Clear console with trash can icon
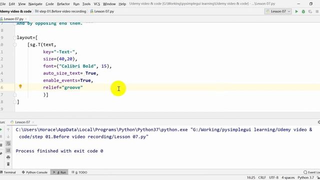Image resolution: width=320 pixels, height=180 pixels. click(8, 164)
